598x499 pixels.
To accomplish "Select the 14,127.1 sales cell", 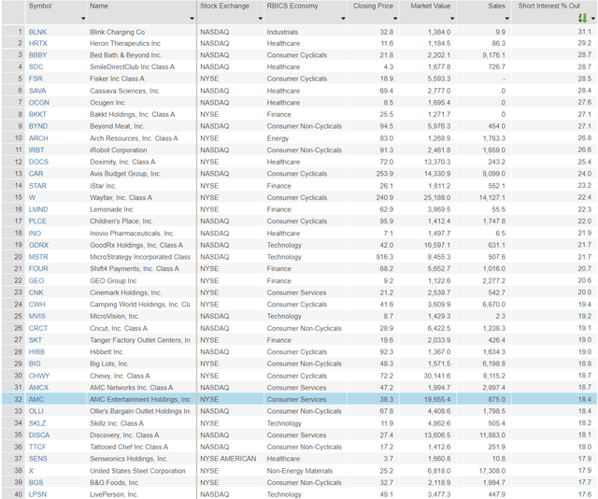I will click(x=484, y=197).
